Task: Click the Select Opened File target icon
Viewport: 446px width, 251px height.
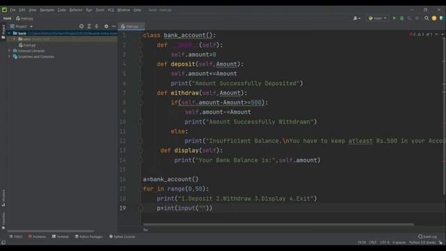Action: (82, 26)
